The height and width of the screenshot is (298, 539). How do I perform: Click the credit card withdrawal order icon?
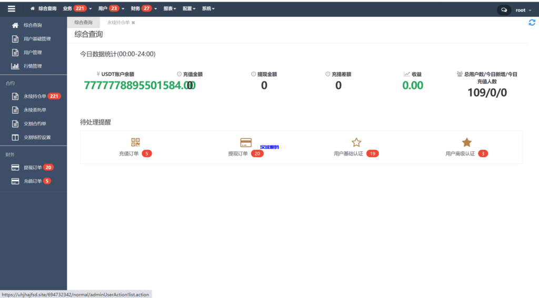(x=246, y=142)
